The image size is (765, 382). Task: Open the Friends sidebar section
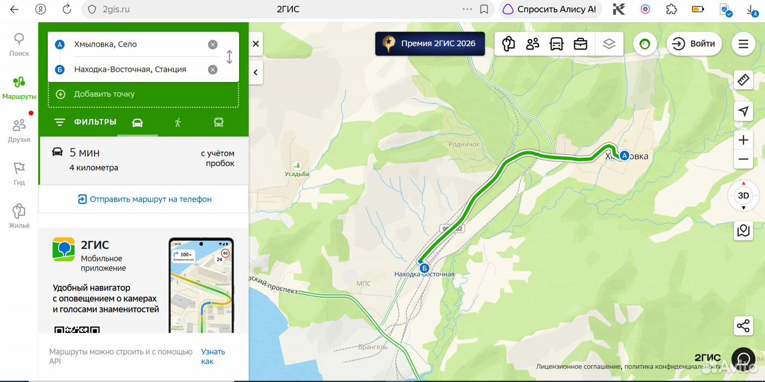(x=19, y=130)
